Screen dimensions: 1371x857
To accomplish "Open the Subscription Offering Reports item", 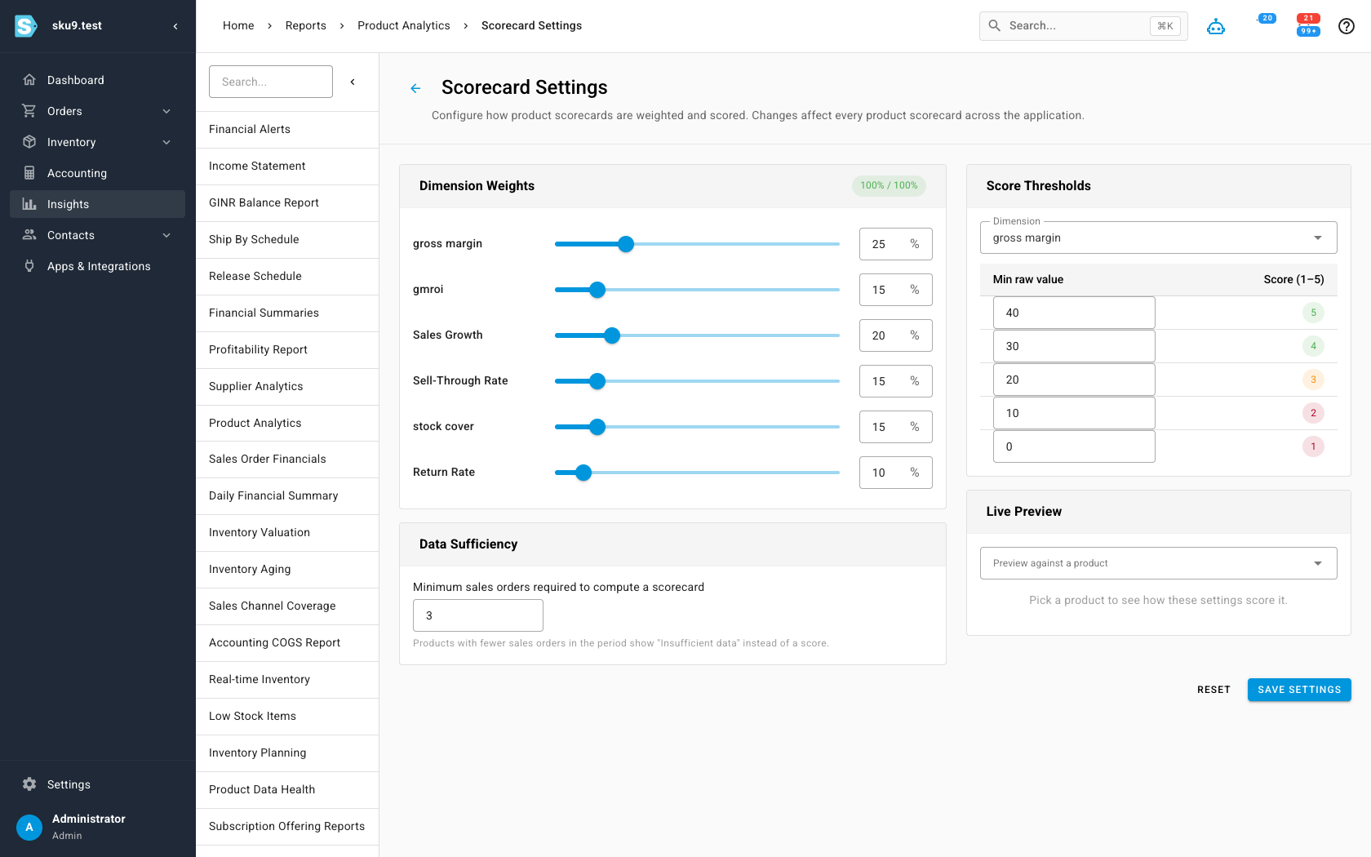I will pos(287,826).
